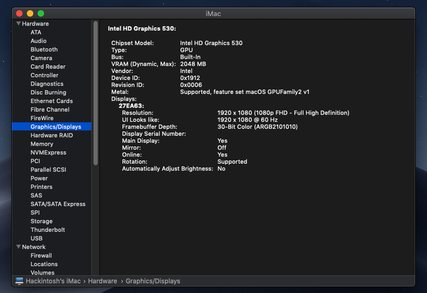
Task: Select ATA in the sidebar
Action: click(36, 32)
